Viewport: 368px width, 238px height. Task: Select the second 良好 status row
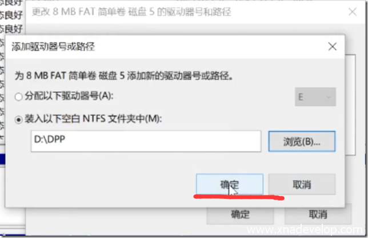tap(11, 15)
